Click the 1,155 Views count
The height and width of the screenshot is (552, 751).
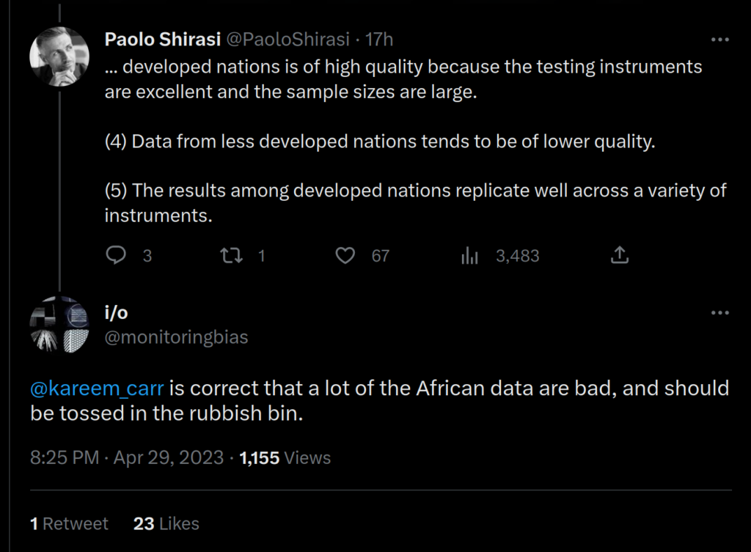(285, 458)
